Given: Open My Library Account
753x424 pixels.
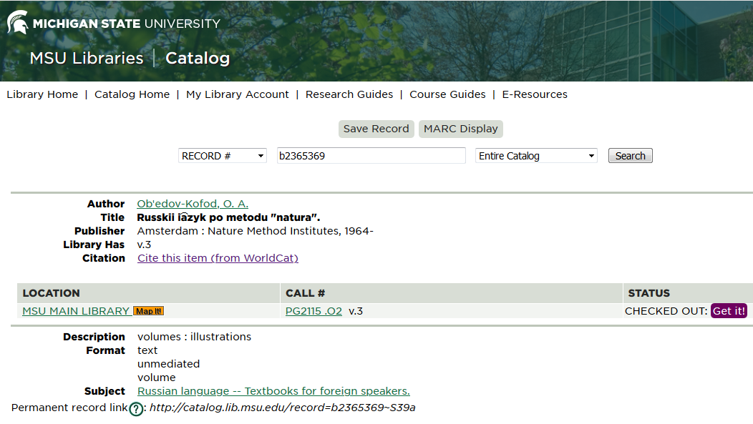Looking at the screenshot, I should coord(238,94).
